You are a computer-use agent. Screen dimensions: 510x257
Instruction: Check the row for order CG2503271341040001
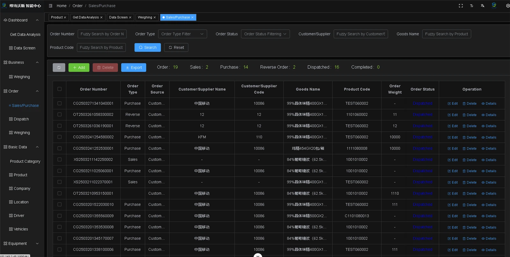point(60,103)
